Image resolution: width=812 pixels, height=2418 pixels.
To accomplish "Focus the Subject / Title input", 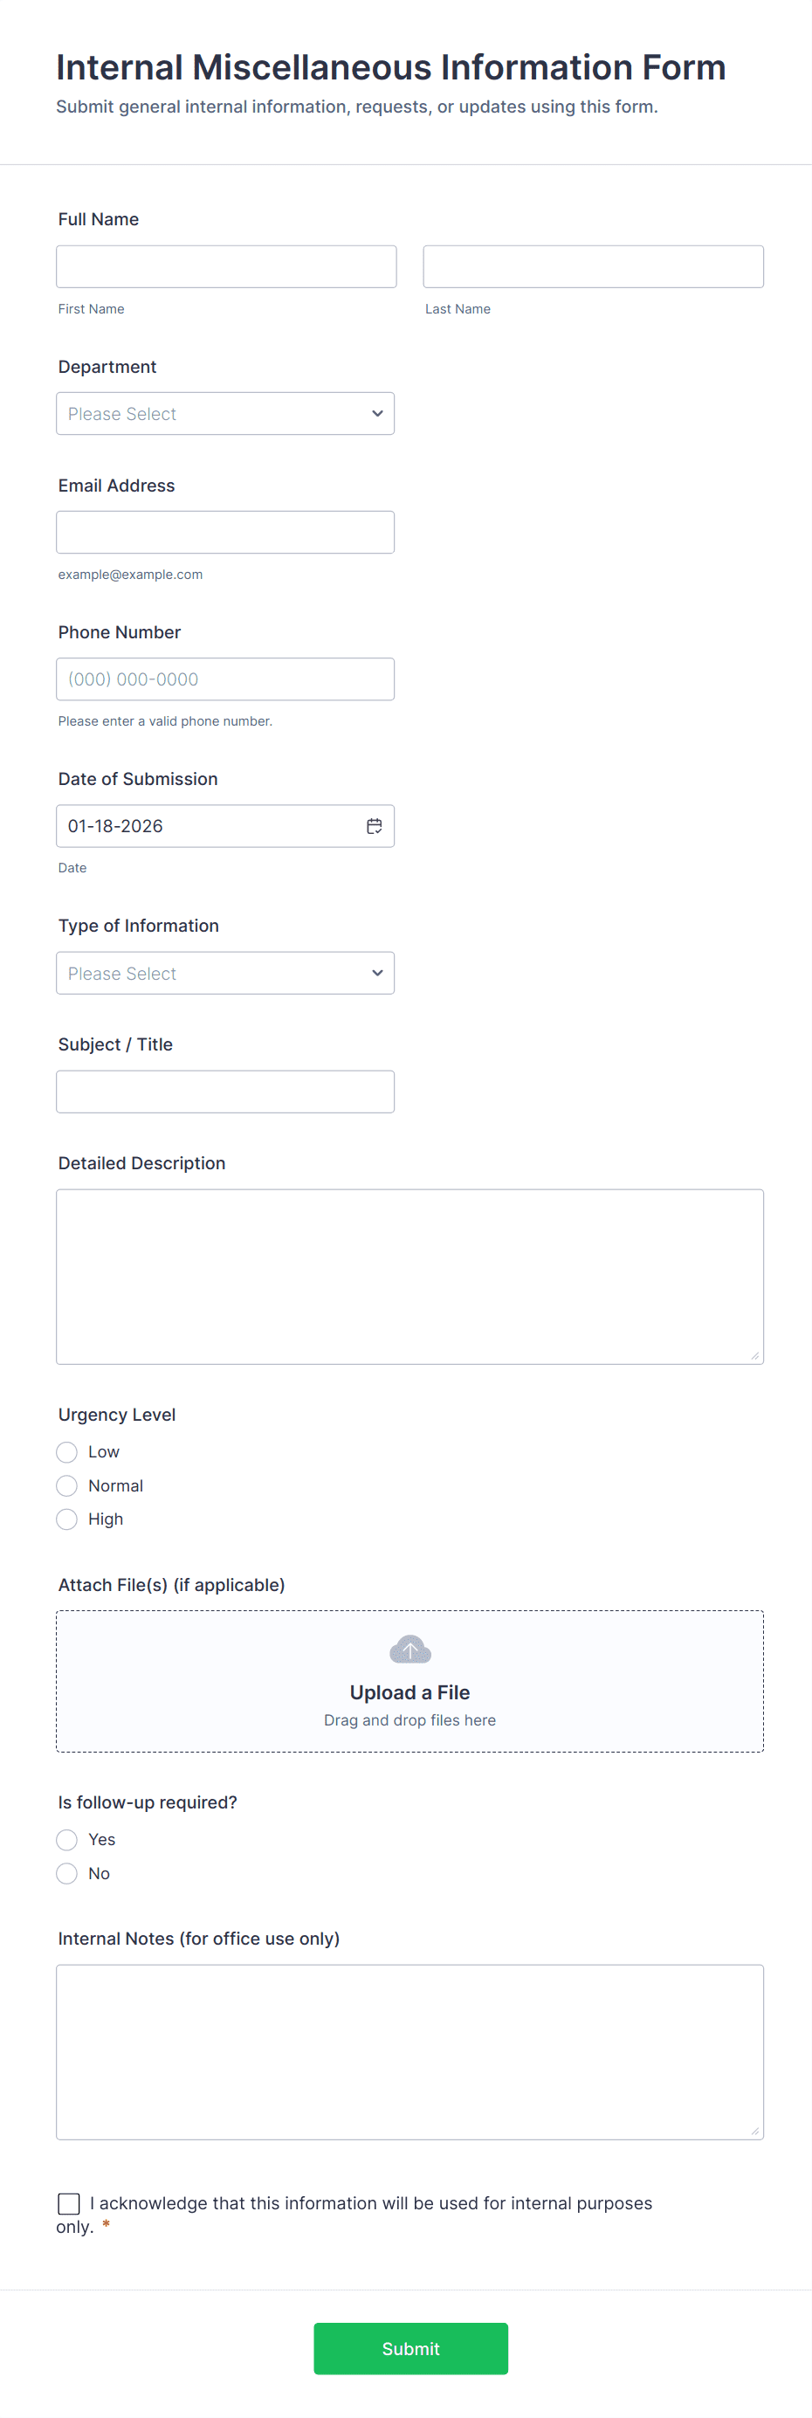I will pos(225,1092).
